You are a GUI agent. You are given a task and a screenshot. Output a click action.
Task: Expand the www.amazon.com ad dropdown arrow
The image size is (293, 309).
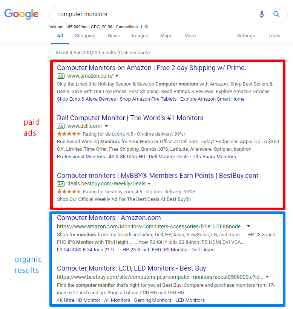point(117,76)
